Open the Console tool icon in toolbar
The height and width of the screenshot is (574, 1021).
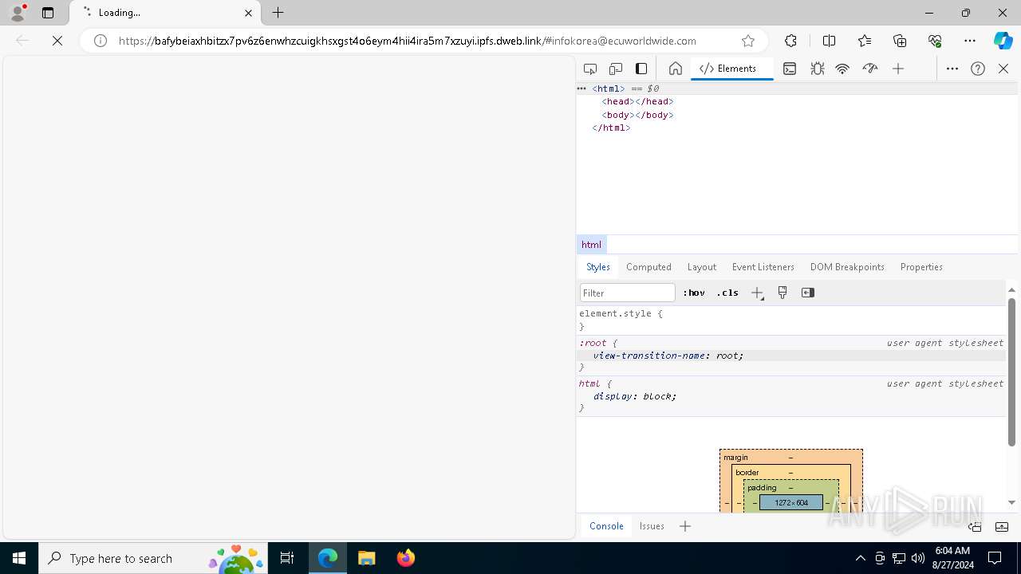(x=790, y=69)
